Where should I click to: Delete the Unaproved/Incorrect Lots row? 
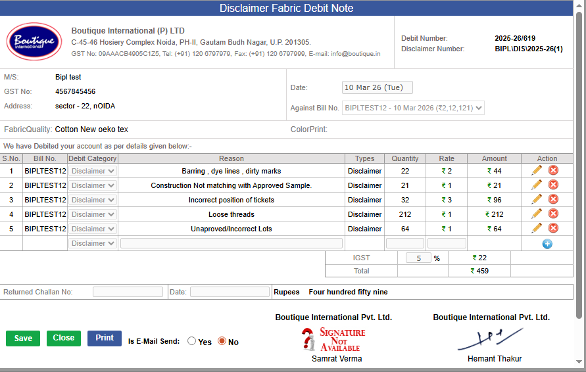pyautogui.click(x=553, y=228)
